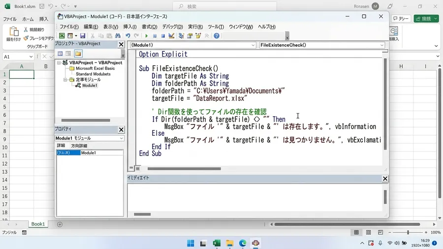
Task: Switch to the 方向詳細 properties tab
Action: tap(79, 146)
